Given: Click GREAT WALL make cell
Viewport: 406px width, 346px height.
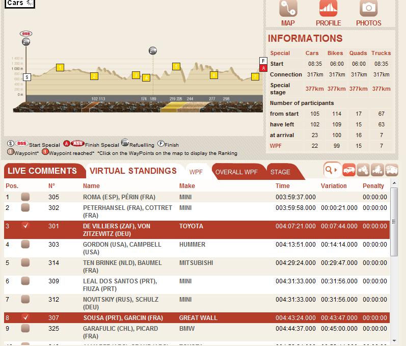Looking at the screenshot, I should pos(198,318).
